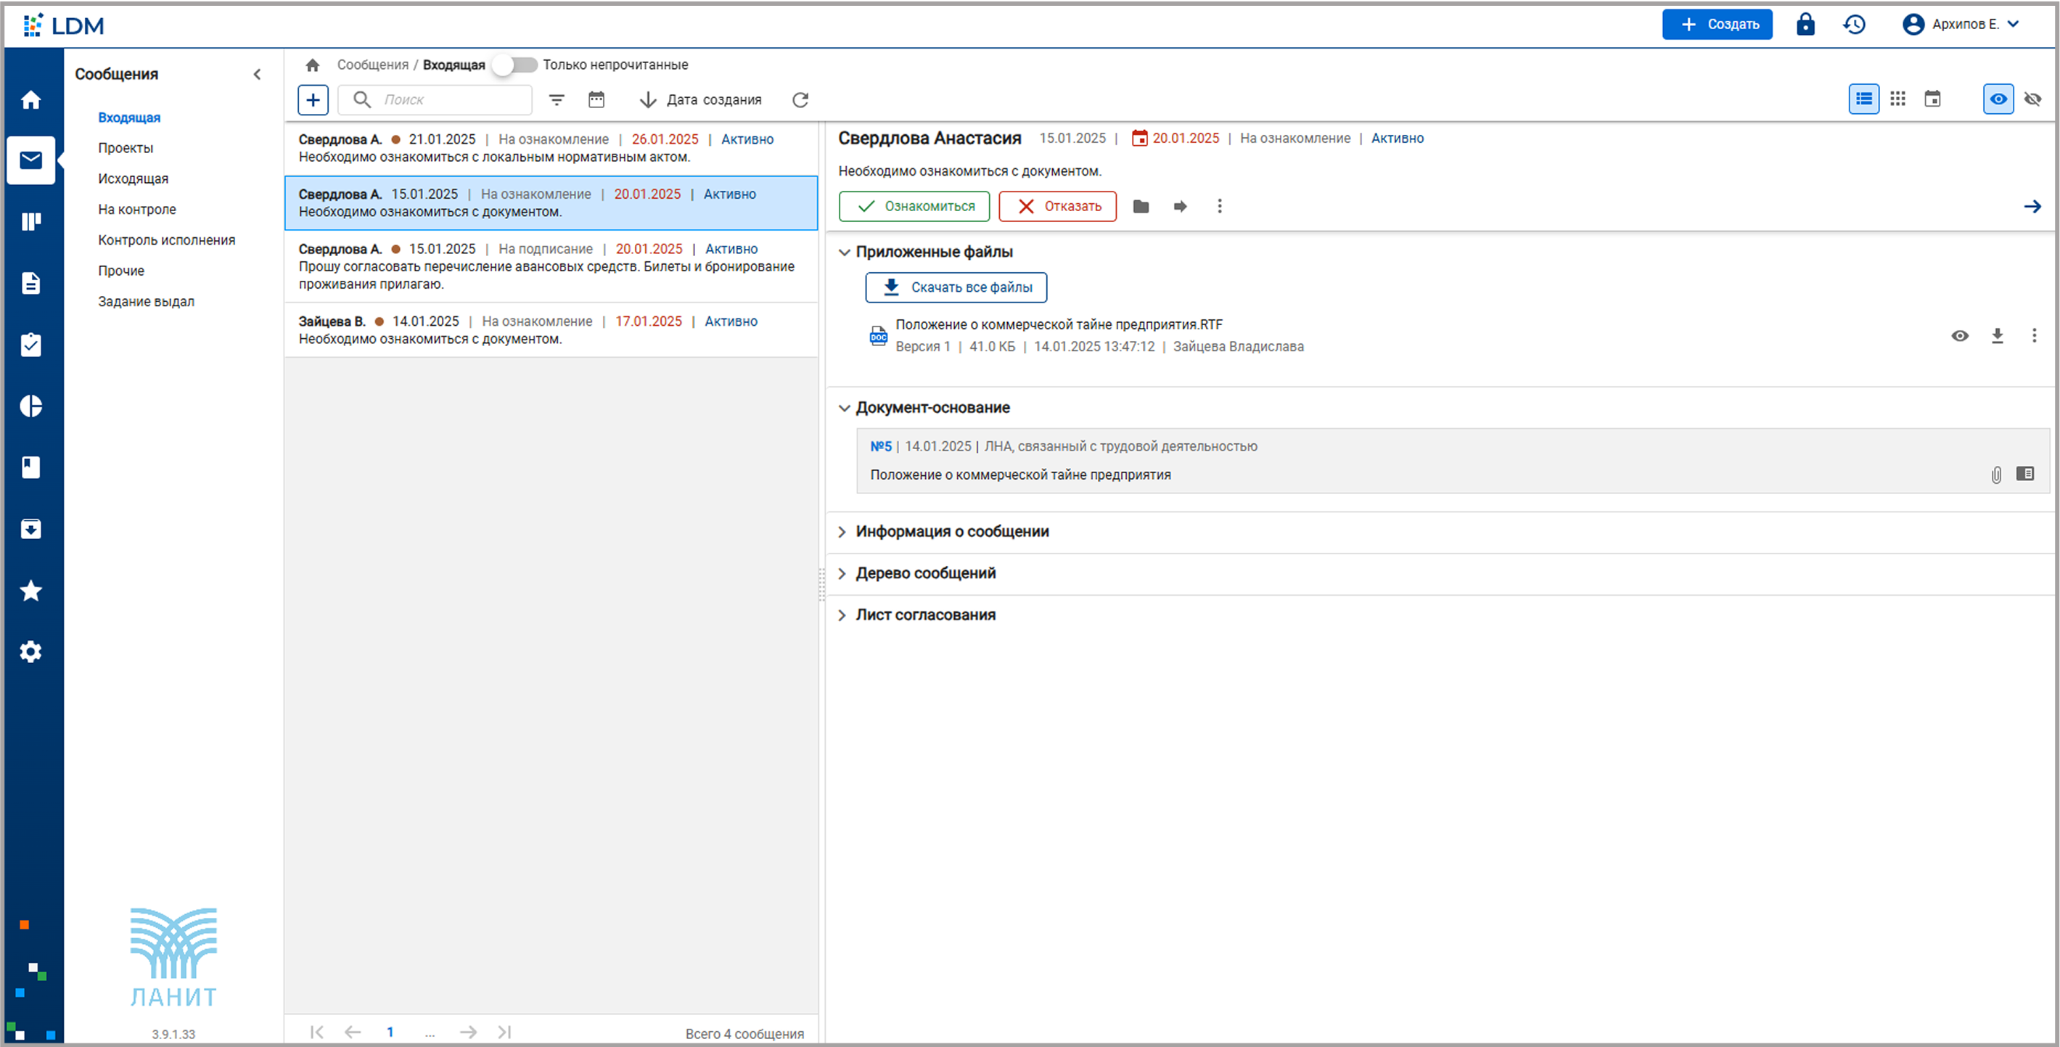Click the Сообщения breadcrumb link
Image resolution: width=2060 pixels, height=1047 pixels.
click(373, 65)
